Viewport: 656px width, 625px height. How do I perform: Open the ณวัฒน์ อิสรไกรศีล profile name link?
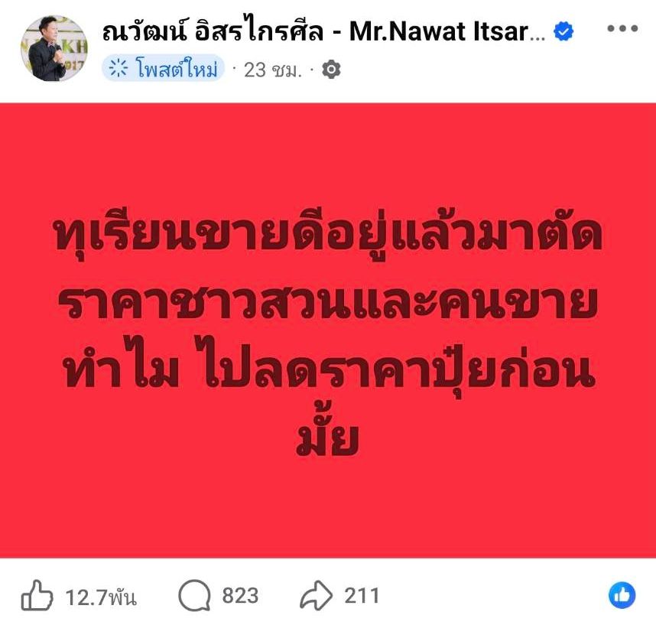(x=213, y=32)
